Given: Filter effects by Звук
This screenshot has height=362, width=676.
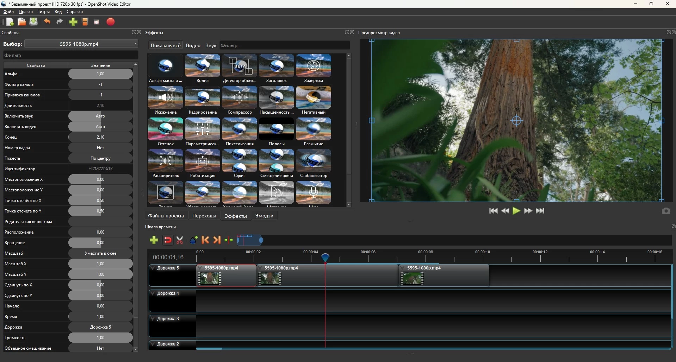Looking at the screenshot, I should (x=211, y=45).
